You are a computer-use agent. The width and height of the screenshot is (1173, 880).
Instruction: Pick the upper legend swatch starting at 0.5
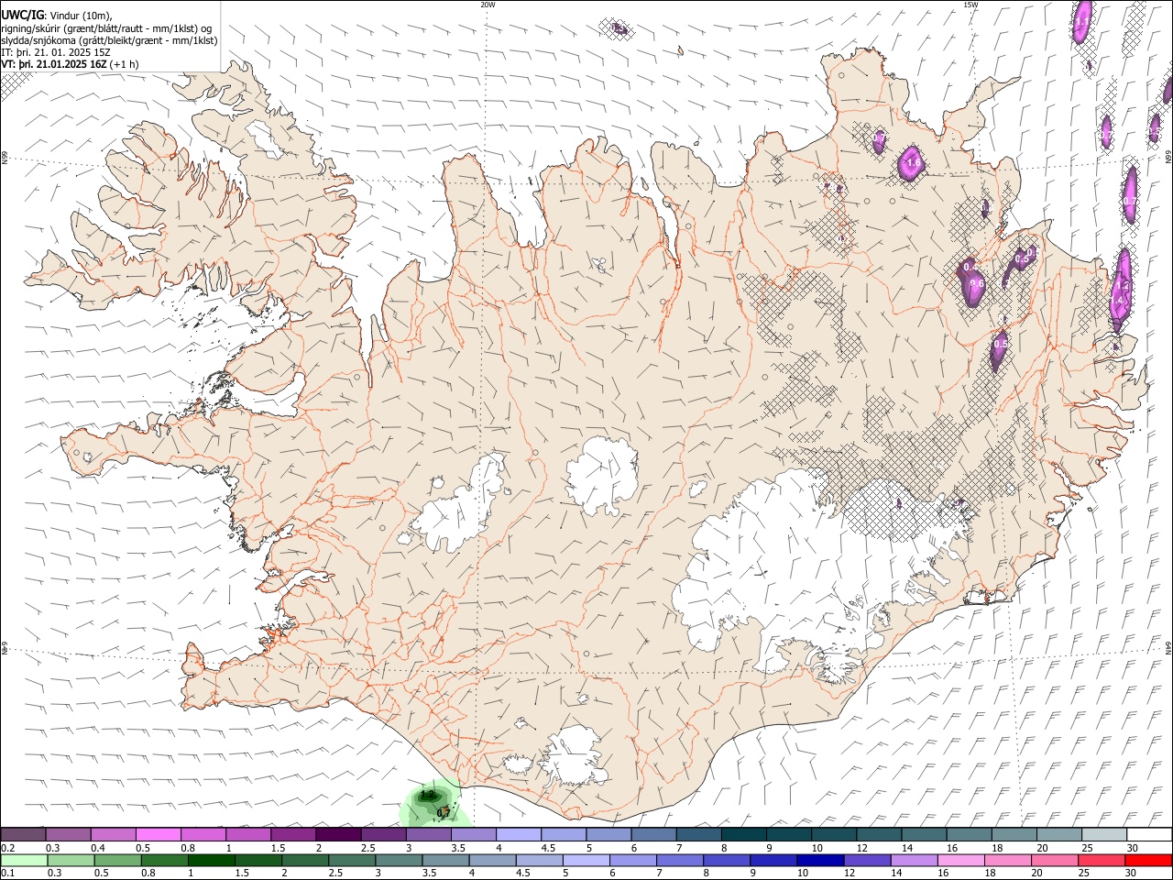pos(159,835)
